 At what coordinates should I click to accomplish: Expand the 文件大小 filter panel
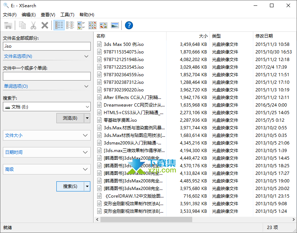(x=47, y=135)
